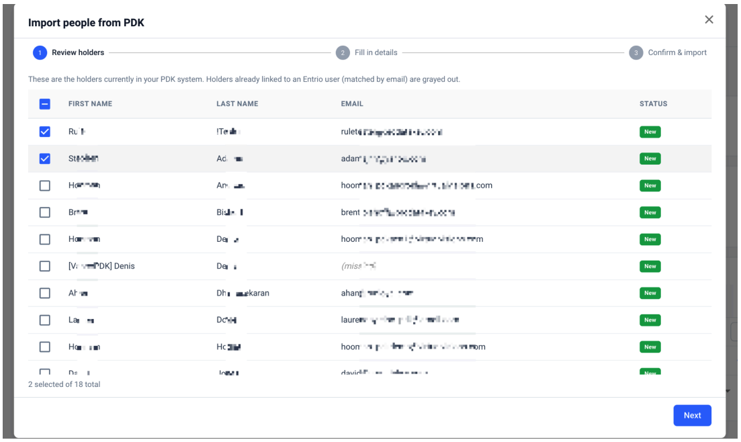Click the New status badge in first row
The image size is (741, 442).
click(x=650, y=132)
